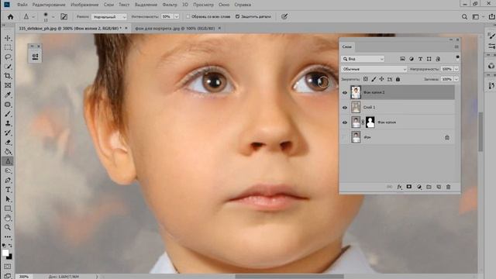
Task: Show the hidden 'Фон' background layer
Action: (345, 137)
